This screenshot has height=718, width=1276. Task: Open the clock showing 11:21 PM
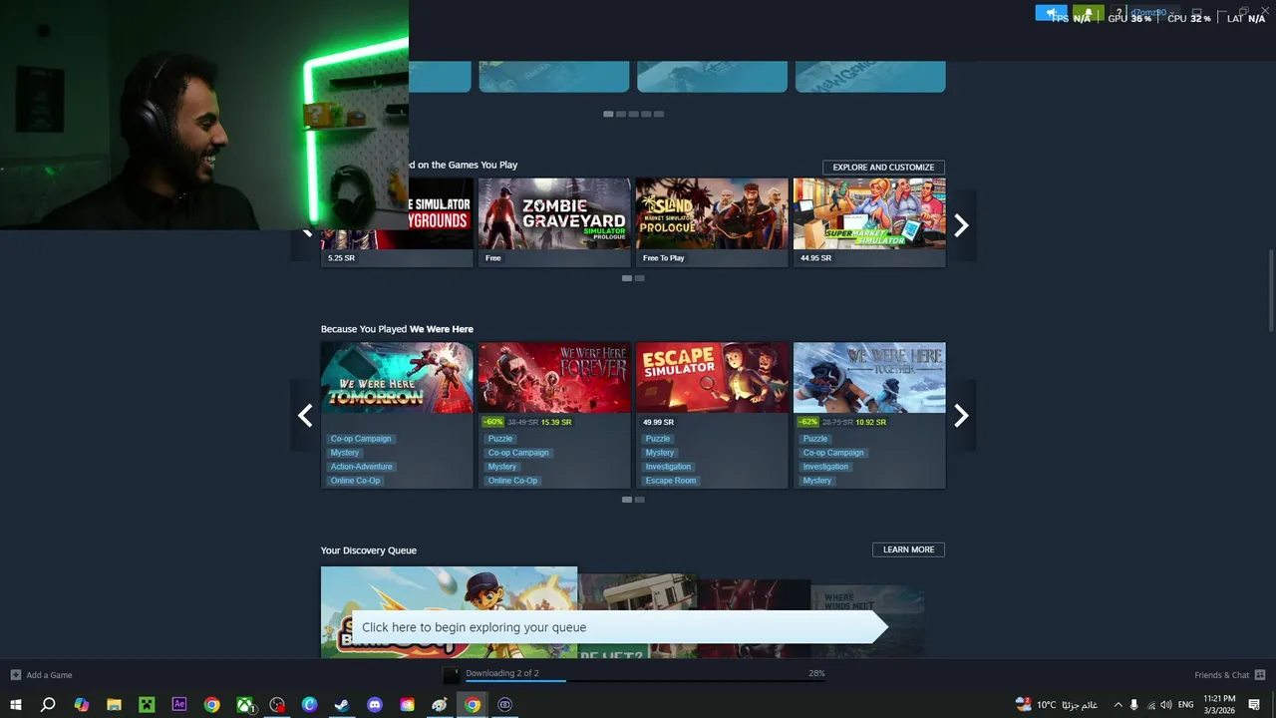(x=1219, y=704)
